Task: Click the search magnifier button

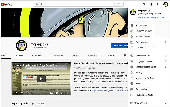Action: click(119, 4)
